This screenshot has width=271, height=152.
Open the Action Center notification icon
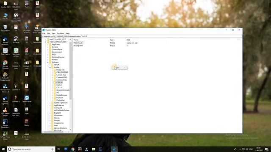coord(267,149)
